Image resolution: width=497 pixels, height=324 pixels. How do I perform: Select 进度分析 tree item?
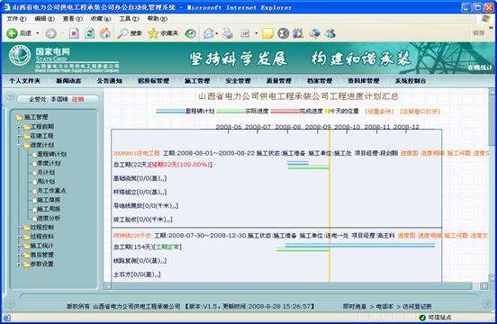pyautogui.click(x=49, y=219)
